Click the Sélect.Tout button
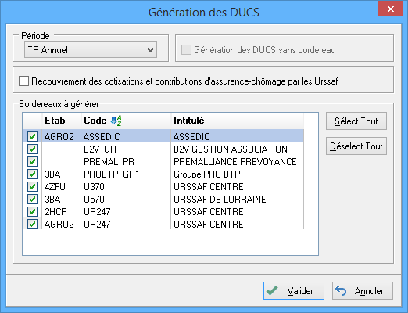 click(x=356, y=121)
